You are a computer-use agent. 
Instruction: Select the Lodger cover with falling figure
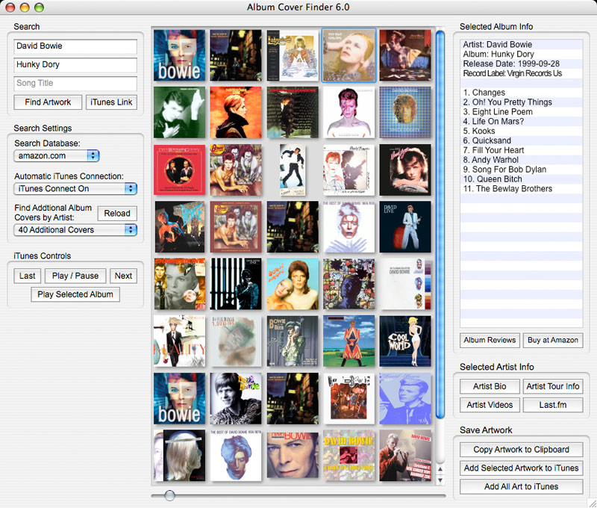click(293, 170)
